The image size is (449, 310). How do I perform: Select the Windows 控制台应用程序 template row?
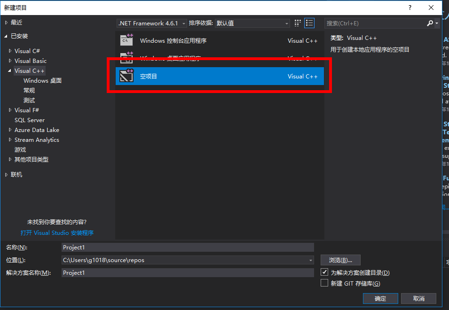pos(220,40)
